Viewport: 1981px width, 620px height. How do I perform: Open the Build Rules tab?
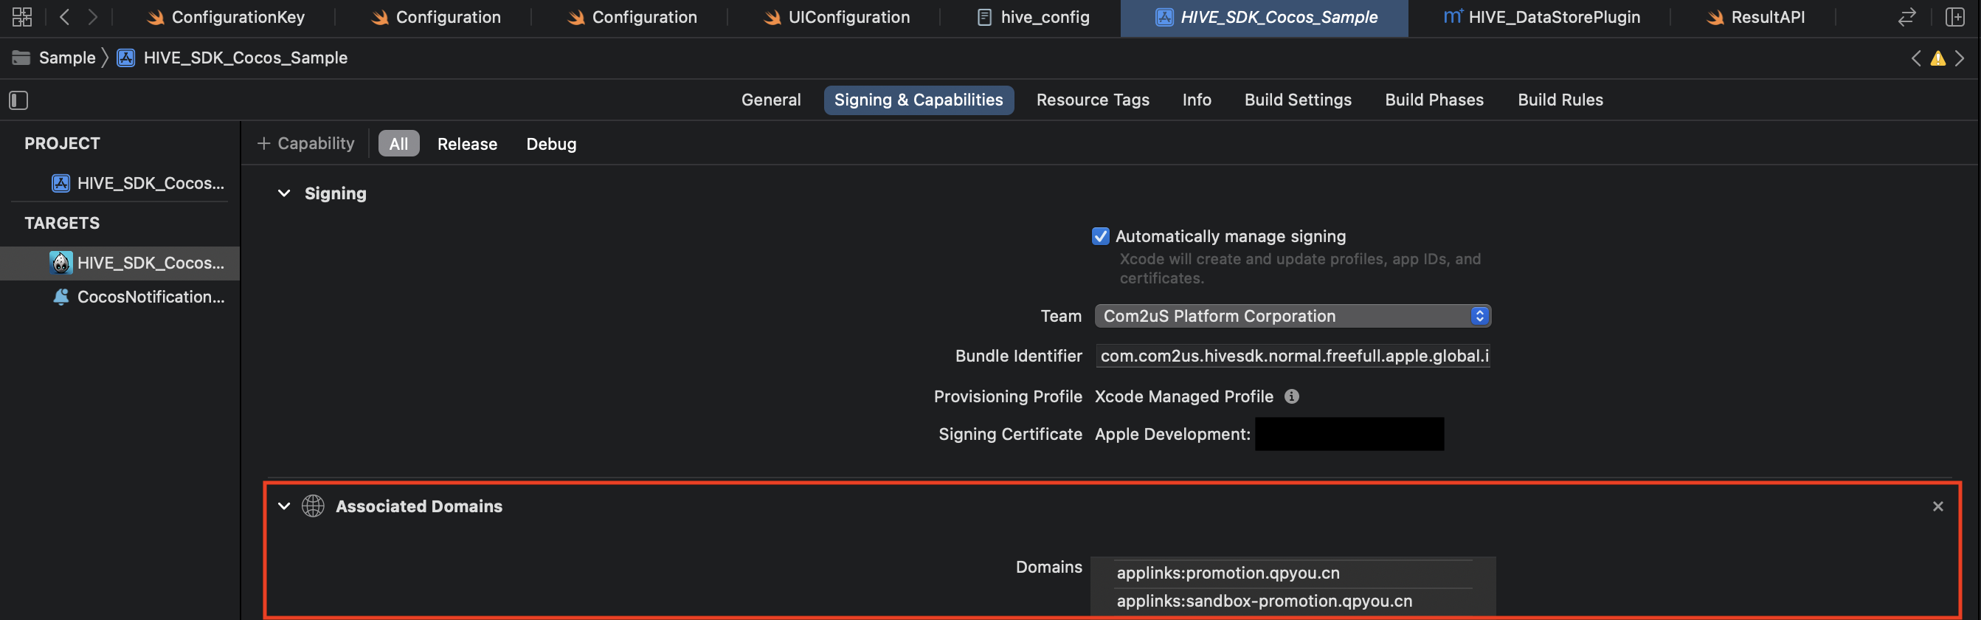(x=1560, y=100)
